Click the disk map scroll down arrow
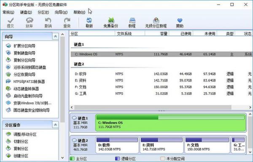Viewport: 253px width, 162px height. pyautogui.click(x=250, y=152)
